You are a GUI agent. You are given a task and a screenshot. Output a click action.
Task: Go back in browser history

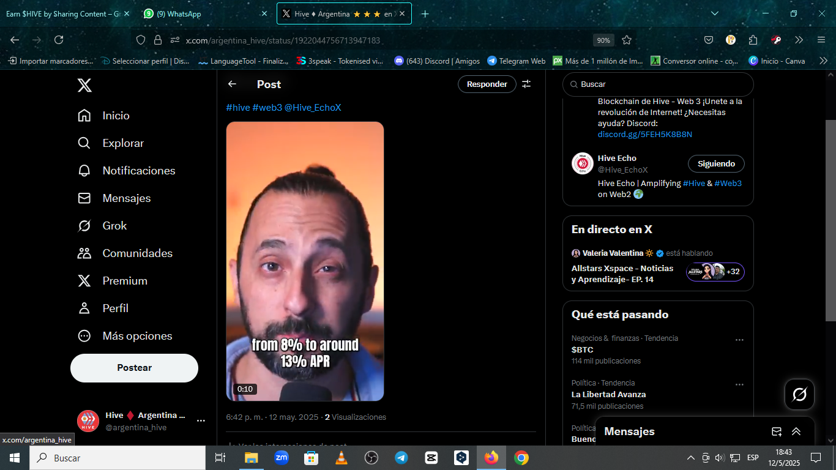15,40
